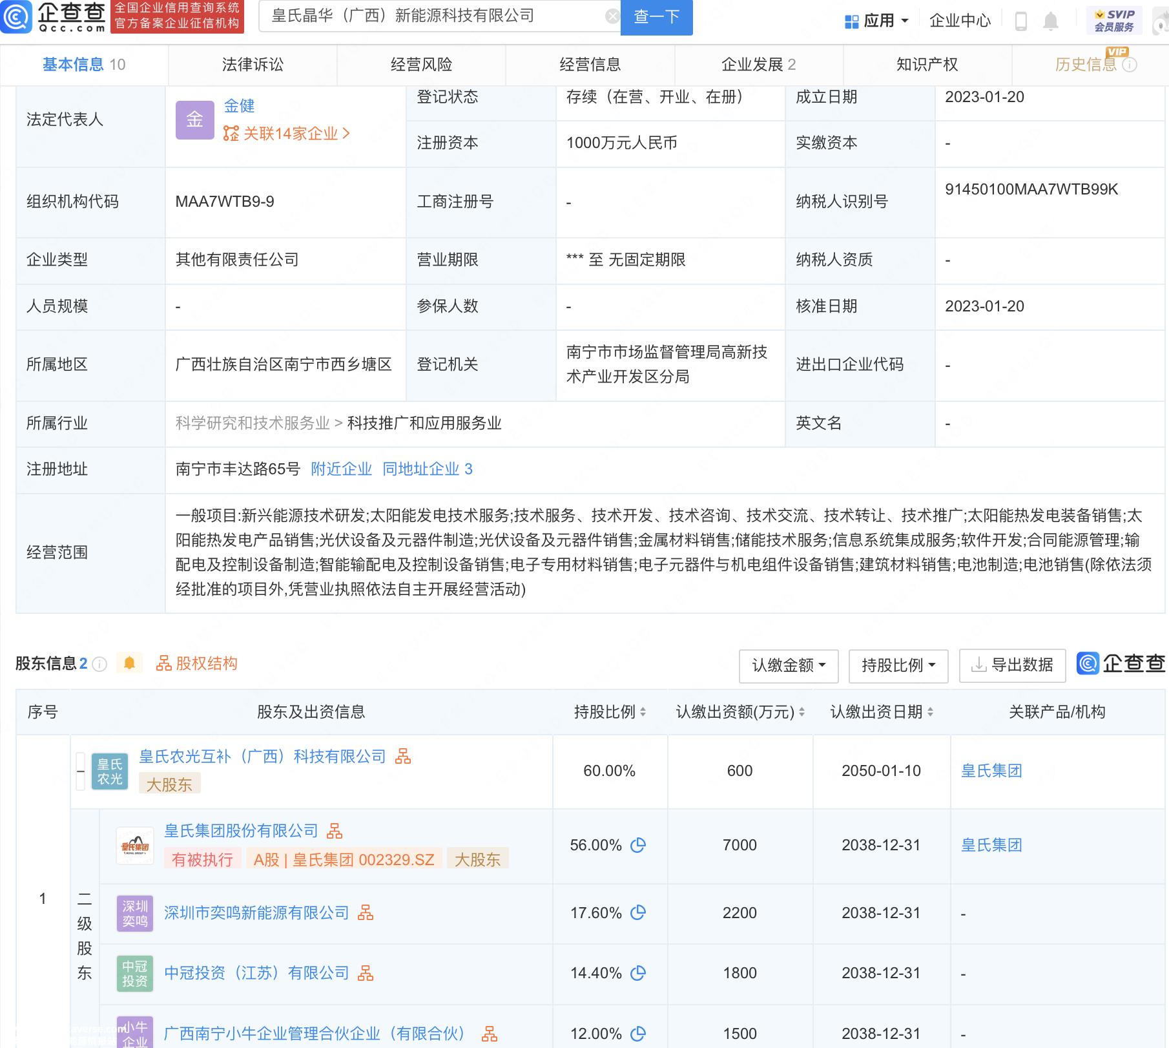Click the info icon beside 历史信息

(x=1130, y=65)
